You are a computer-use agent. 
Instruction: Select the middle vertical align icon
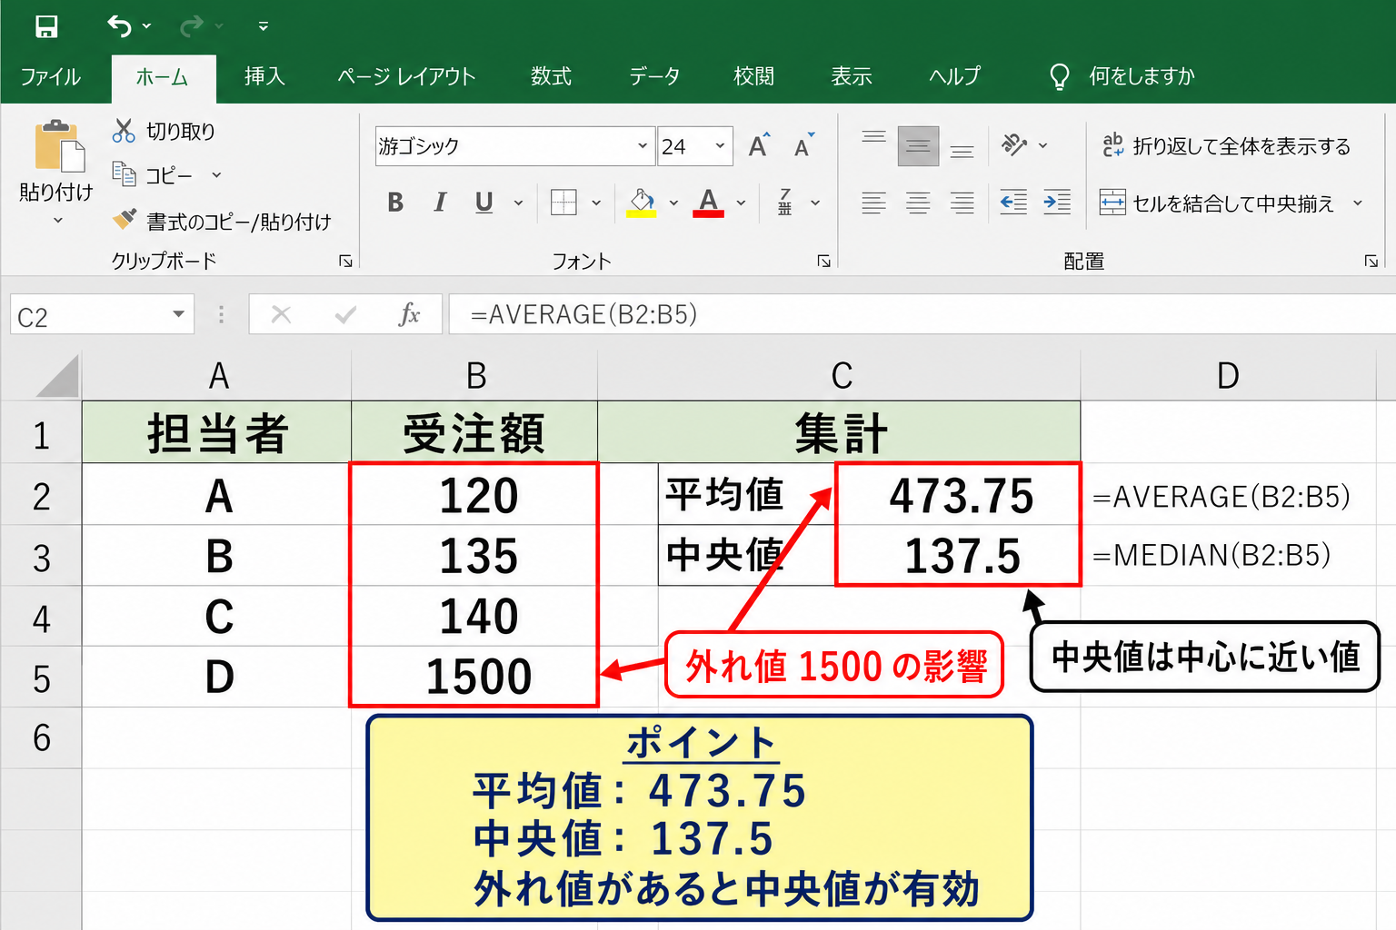(x=918, y=146)
